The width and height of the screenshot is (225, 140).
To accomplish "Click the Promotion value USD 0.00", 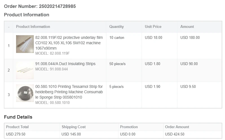I will click(128, 134).
